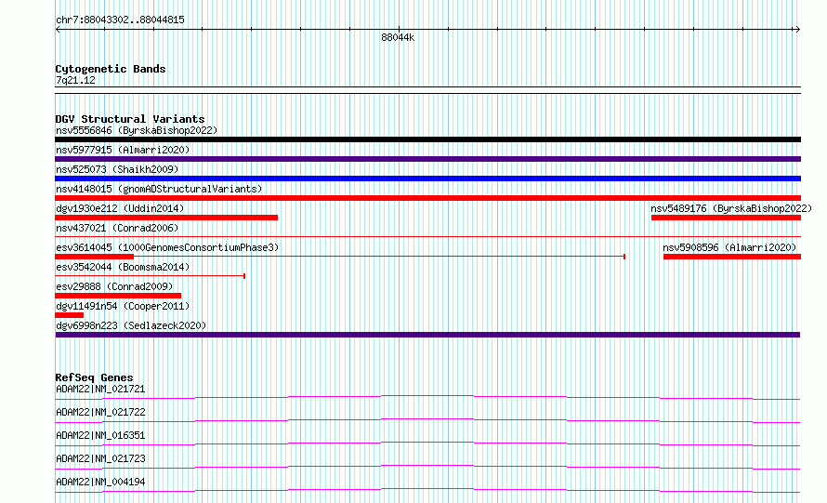The width and height of the screenshot is (827, 503).
Task: Select the blue nsv525073 variant bar
Action: click(427, 179)
